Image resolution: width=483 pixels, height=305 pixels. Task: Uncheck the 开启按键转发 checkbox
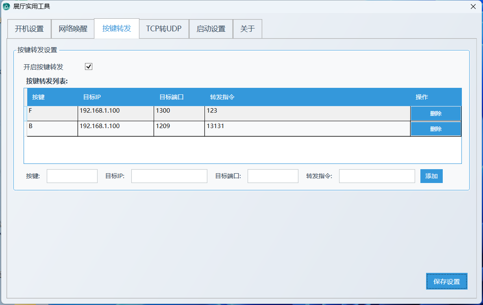89,67
